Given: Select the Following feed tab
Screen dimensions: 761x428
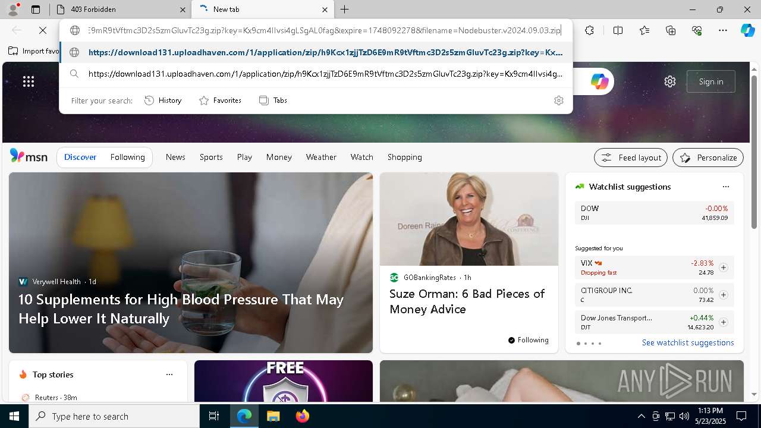Looking at the screenshot, I should (127, 157).
